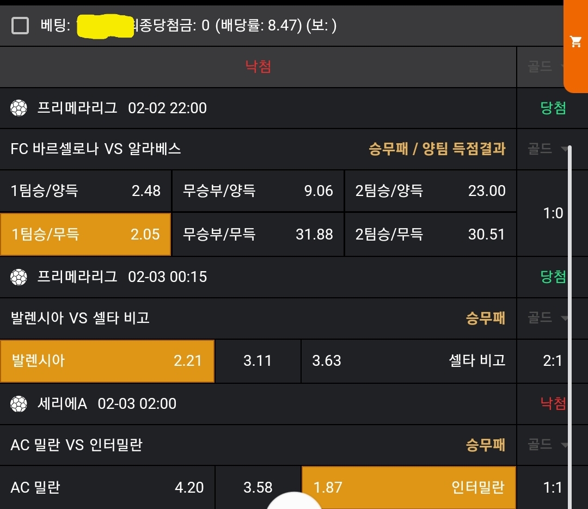Click soccer ball icon beside 프리메라리그 02-02 22:00
This screenshot has height=509, width=588.
(19, 108)
